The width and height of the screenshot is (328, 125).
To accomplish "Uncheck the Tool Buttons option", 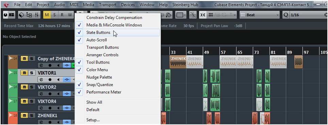I will (x=118, y=62).
